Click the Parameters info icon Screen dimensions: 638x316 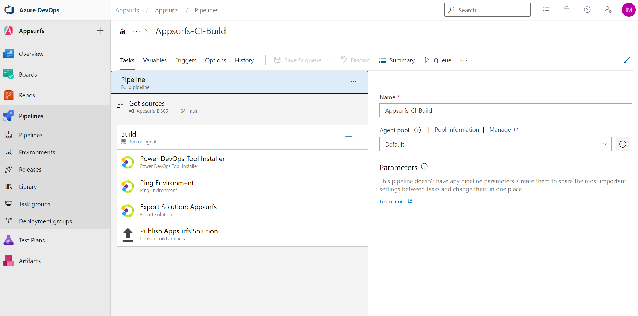(x=424, y=166)
